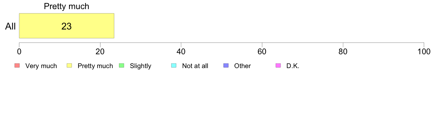The height and width of the screenshot is (134, 434).
Task: Click the 20 axis tick label
Action: tap(100, 52)
